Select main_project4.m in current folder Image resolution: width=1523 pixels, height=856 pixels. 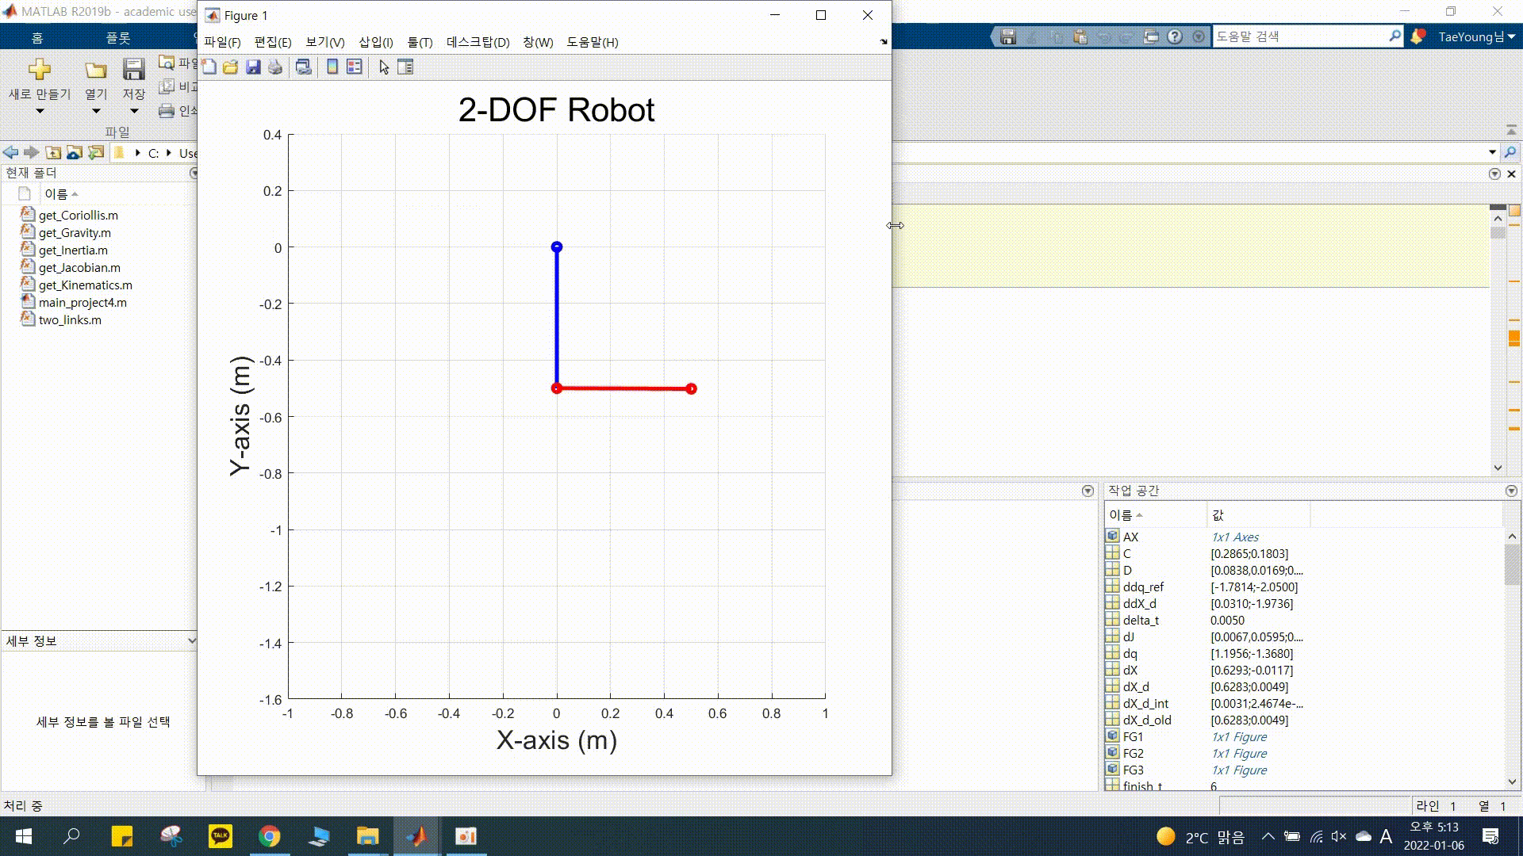pos(82,303)
